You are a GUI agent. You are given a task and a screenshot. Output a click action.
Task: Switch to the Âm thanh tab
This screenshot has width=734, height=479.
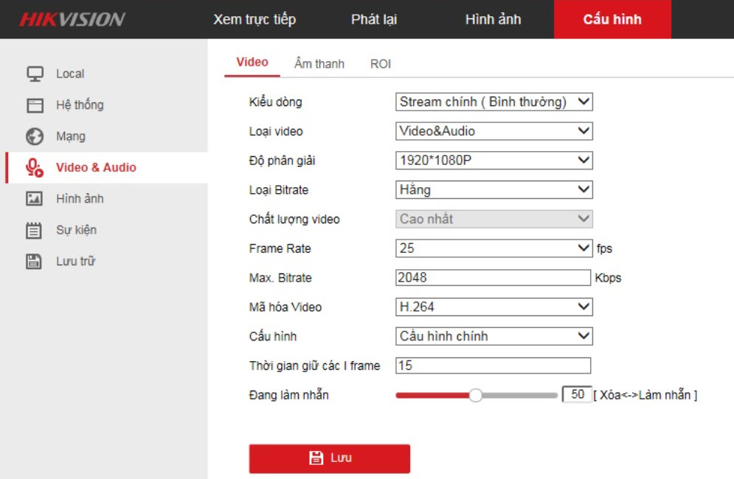[x=319, y=63]
